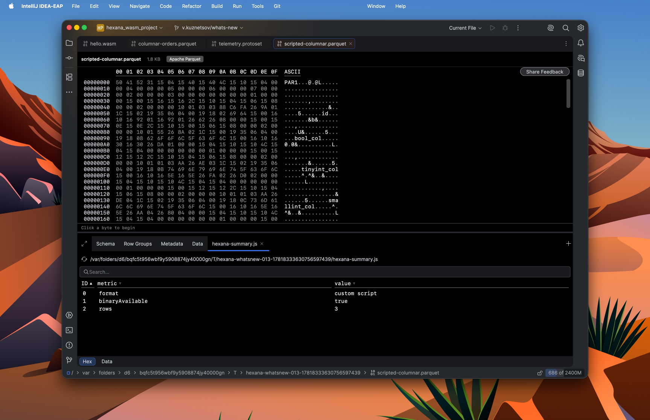Open the Commit tool window icon
Image resolution: width=650 pixels, height=420 pixels.
click(69, 58)
